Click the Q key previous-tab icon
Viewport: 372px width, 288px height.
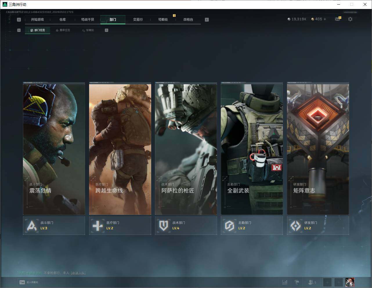point(19,20)
